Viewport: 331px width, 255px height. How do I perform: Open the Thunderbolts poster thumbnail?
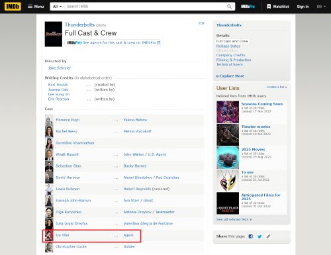(x=54, y=34)
